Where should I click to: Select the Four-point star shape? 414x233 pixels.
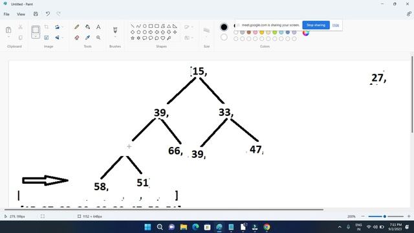(x=175, y=32)
